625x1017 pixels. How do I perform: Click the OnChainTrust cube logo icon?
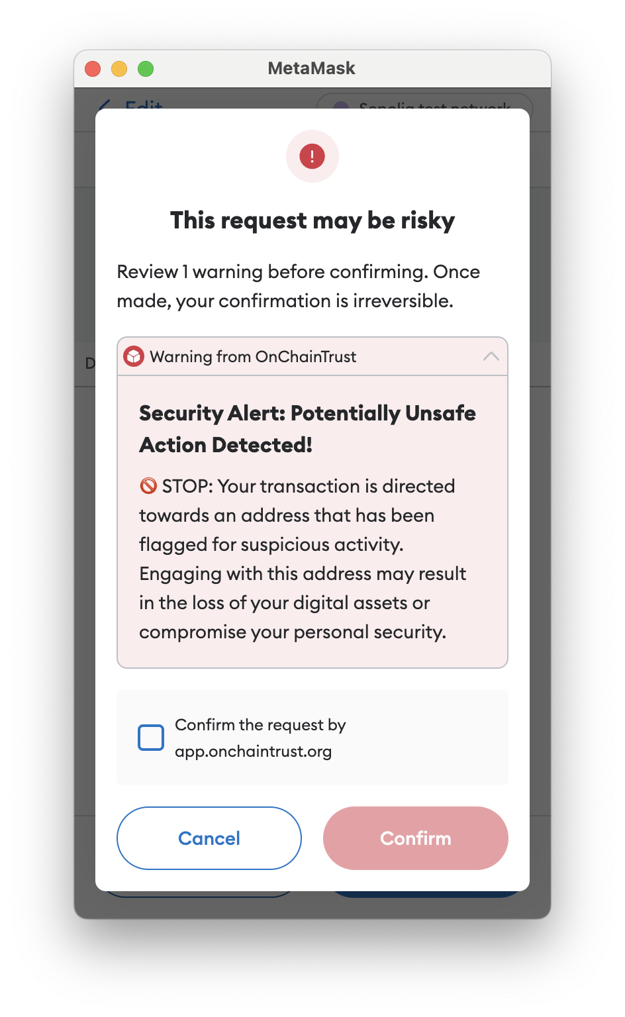134,357
